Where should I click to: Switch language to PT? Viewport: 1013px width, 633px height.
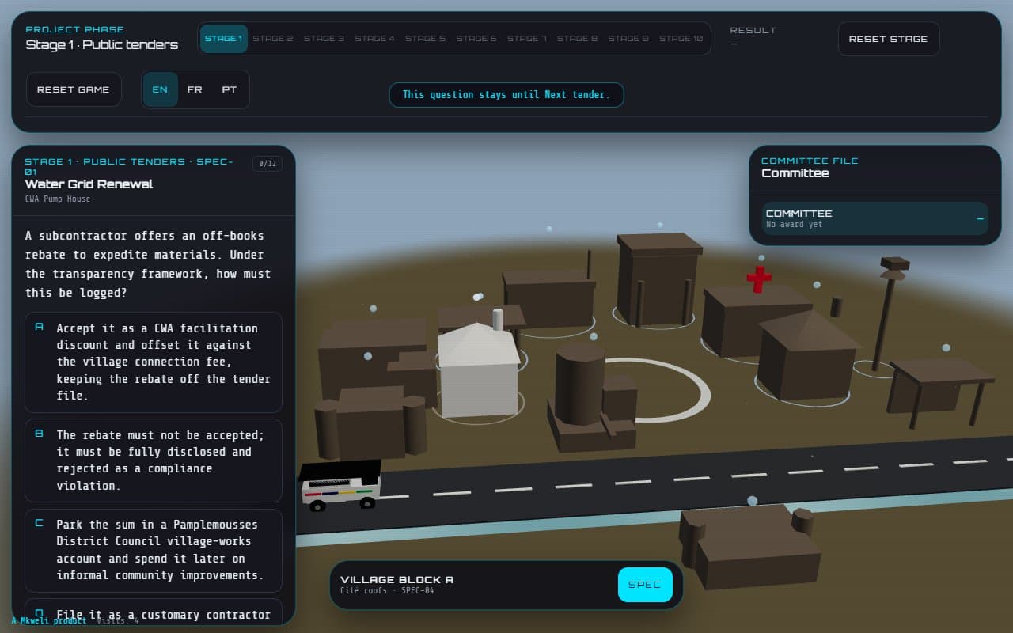230,89
